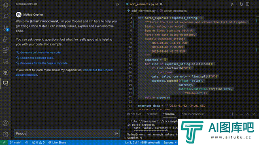Open the Explorer view in activity bar
This screenshot has height=145, width=259.
coord(6,5)
